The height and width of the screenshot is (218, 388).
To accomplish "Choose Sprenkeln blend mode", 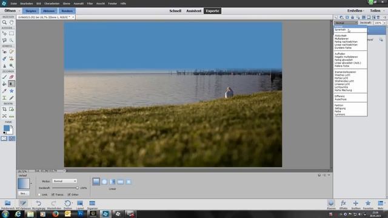I will click(340, 30).
